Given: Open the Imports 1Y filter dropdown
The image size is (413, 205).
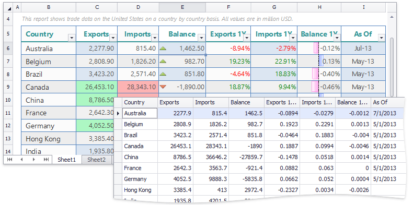Looking at the screenshot, I should click(x=293, y=38).
